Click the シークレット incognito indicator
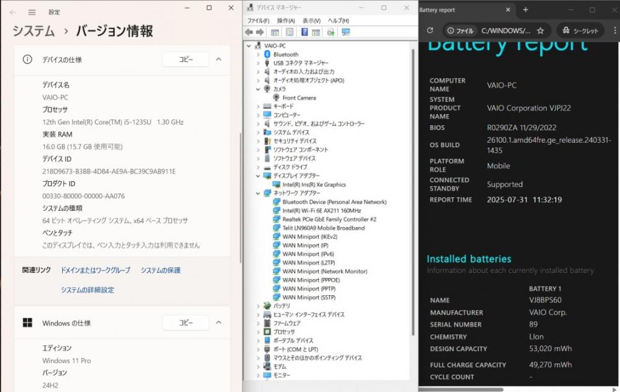 (580, 30)
